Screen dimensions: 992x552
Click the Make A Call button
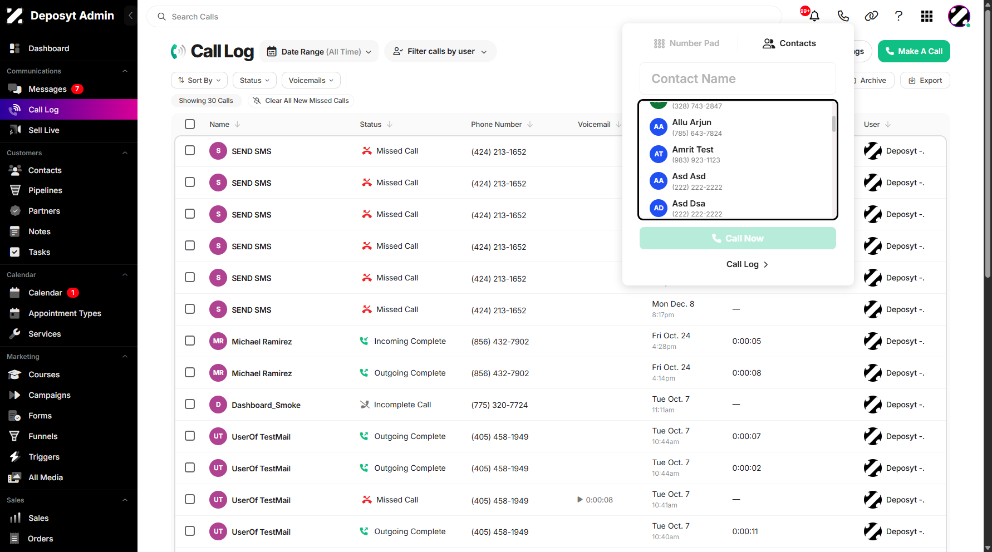pos(914,51)
